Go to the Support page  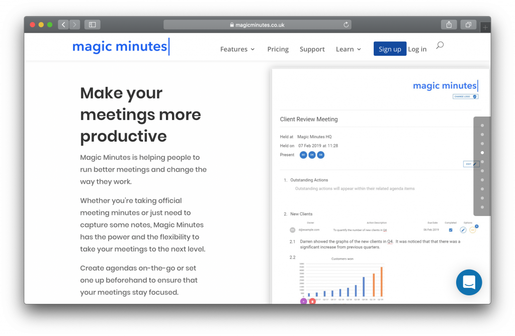(312, 49)
